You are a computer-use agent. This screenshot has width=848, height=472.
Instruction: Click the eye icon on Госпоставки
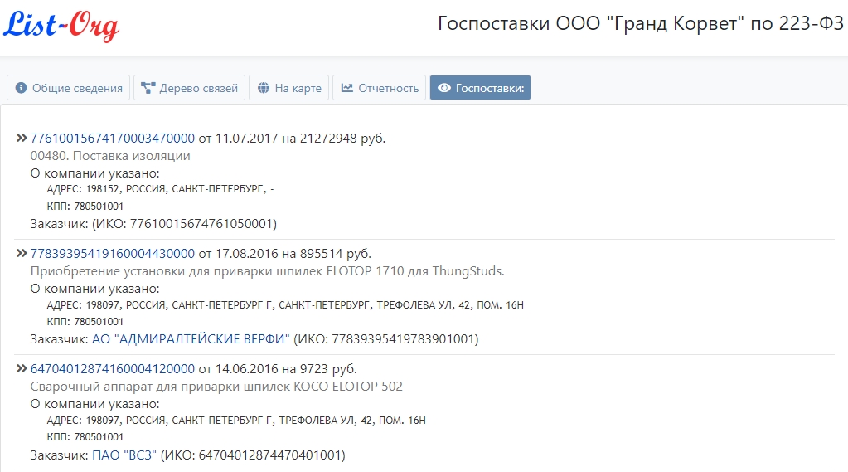(x=444, y=88)
